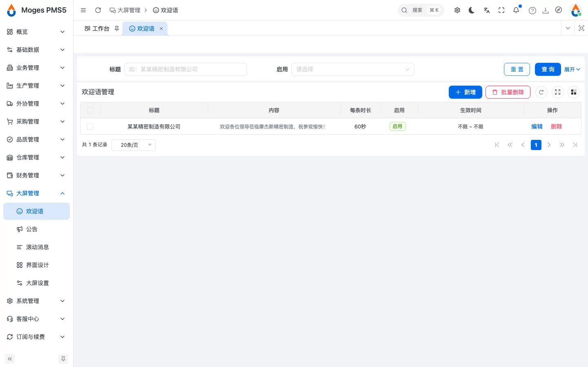Viewport: 588px width, 367px height.
Task: Click the page reload icon in header
Action: pos(98,10)
